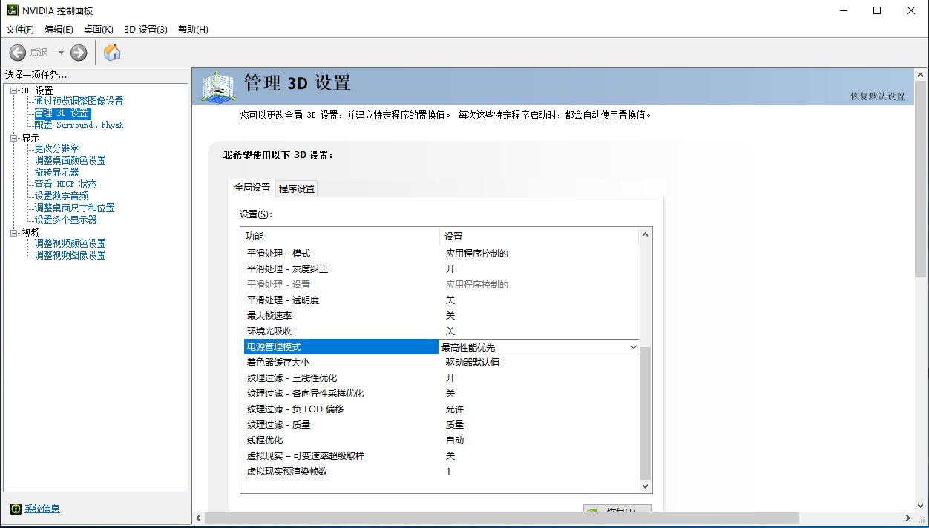
Task: Click settings list scroll-up arrow
Action: click(x=645, y=234)
